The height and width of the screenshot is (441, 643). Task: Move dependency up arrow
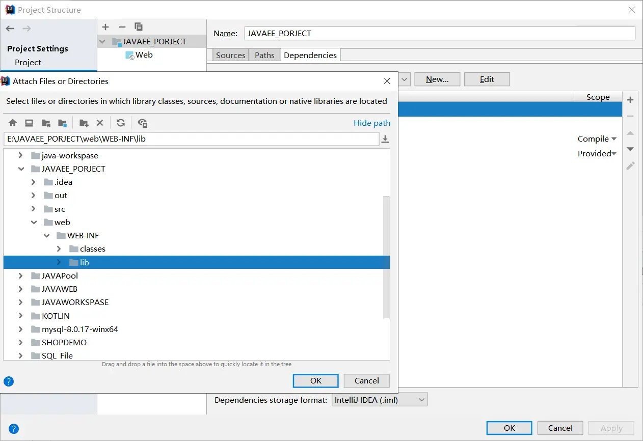point(630,133)
